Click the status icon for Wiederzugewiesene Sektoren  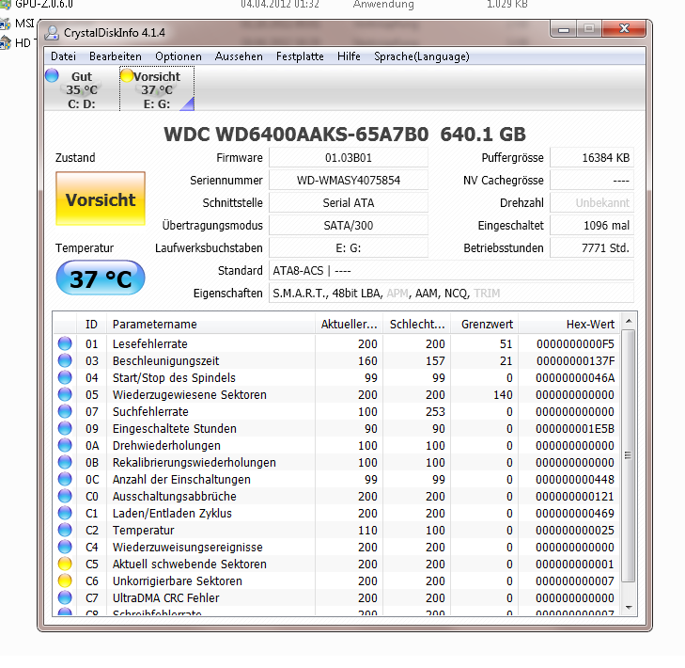point(65,394)
